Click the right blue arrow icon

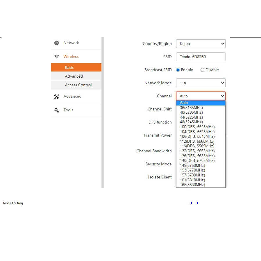coord(198,203)
